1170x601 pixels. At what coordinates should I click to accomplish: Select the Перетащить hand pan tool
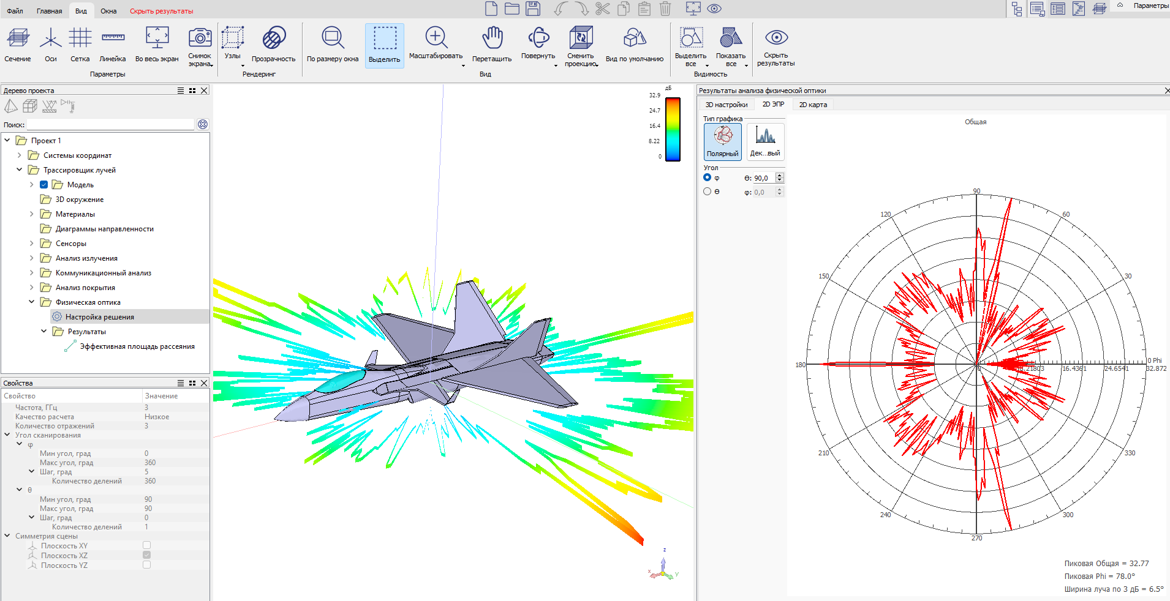(492, 39)
